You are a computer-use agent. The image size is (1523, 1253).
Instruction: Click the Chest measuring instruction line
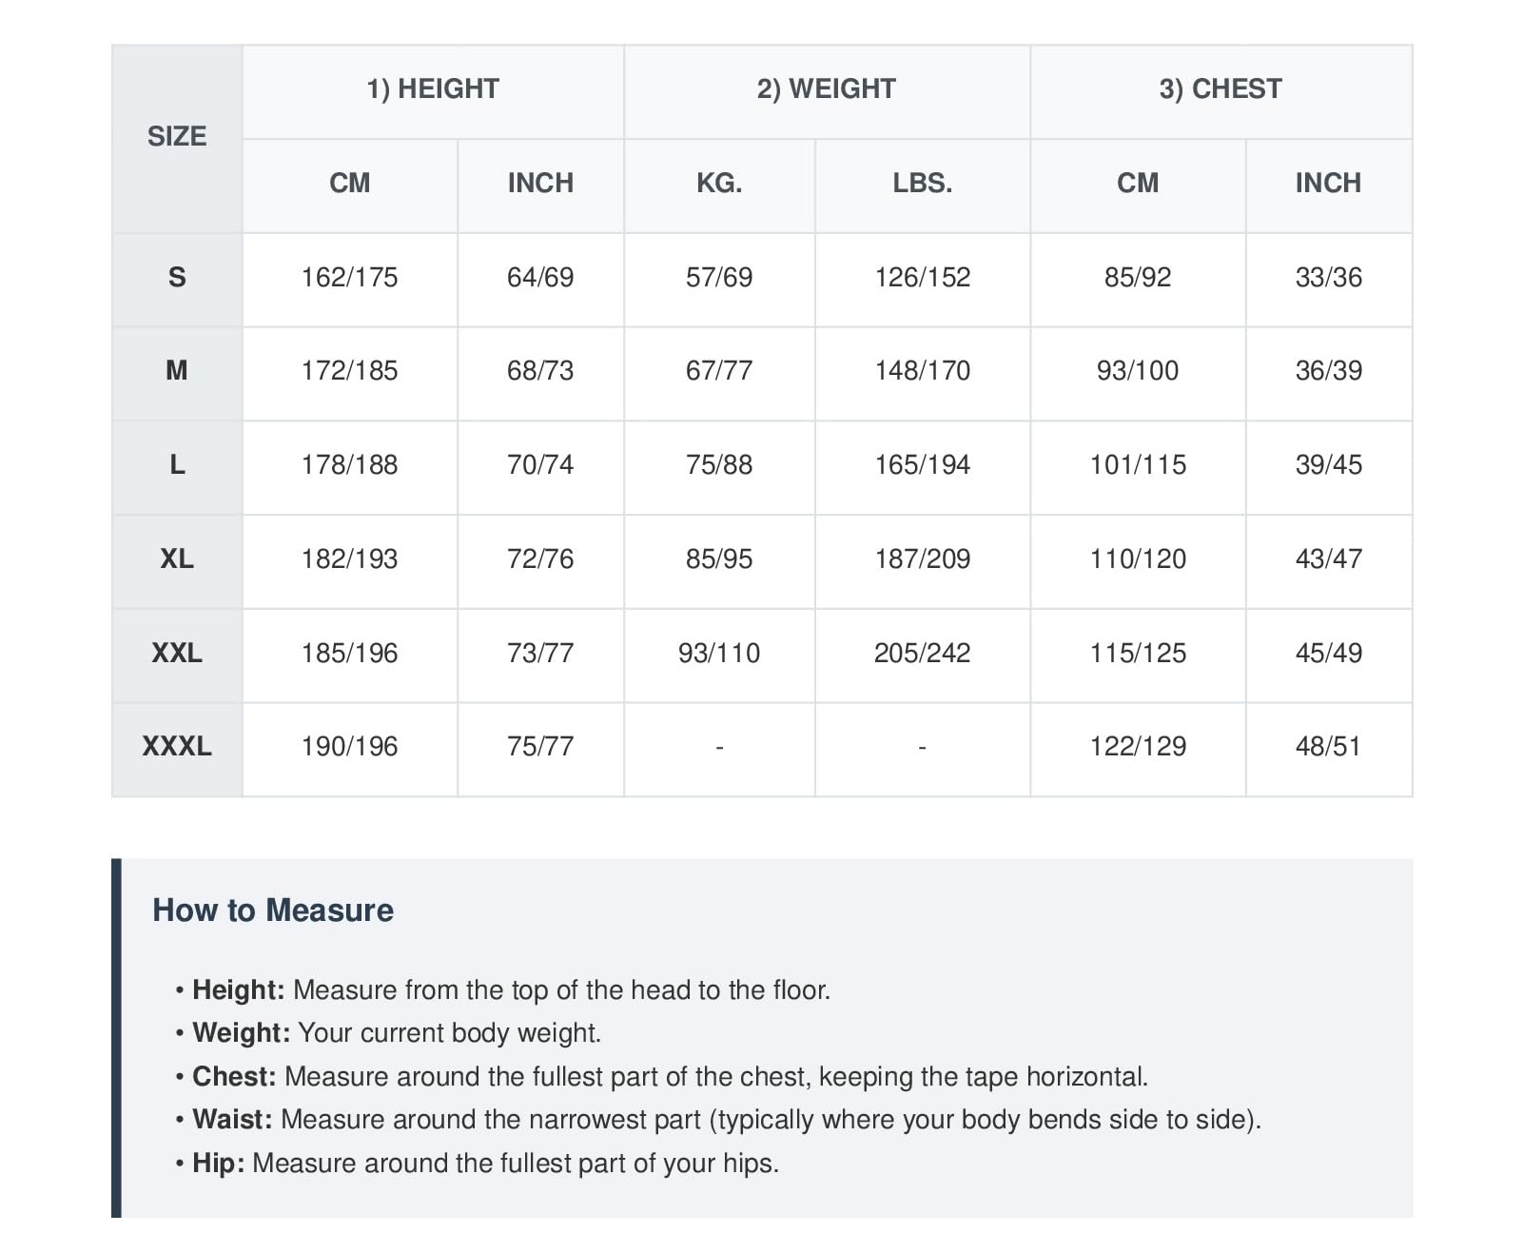[662, 1076]
